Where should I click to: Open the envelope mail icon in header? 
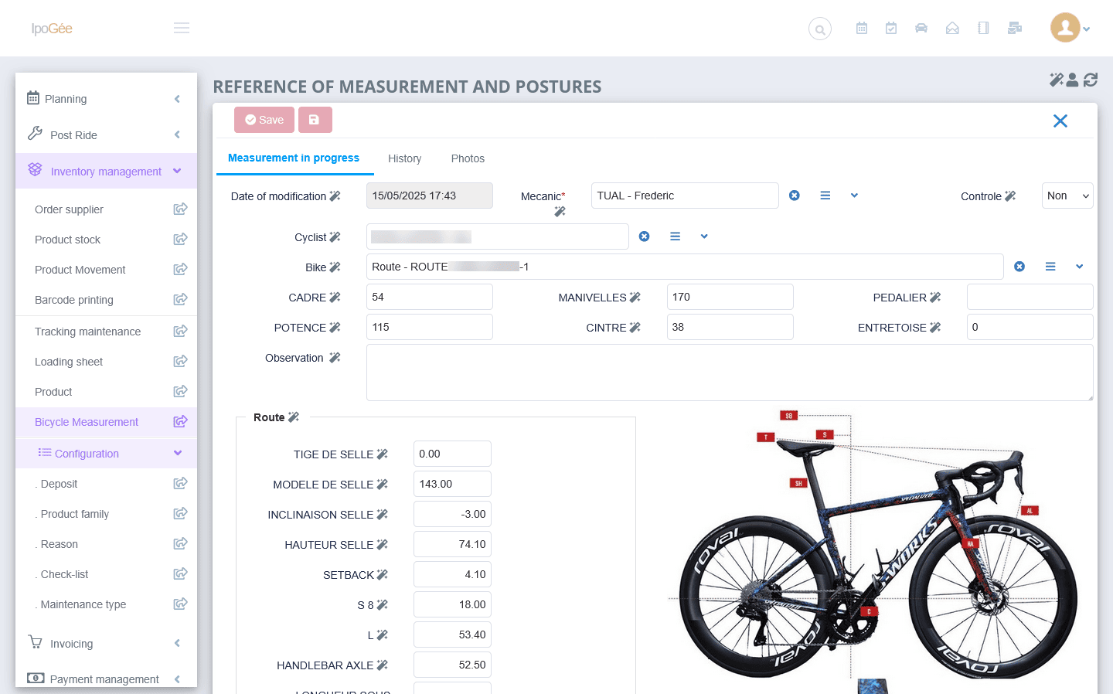(952, 29)
